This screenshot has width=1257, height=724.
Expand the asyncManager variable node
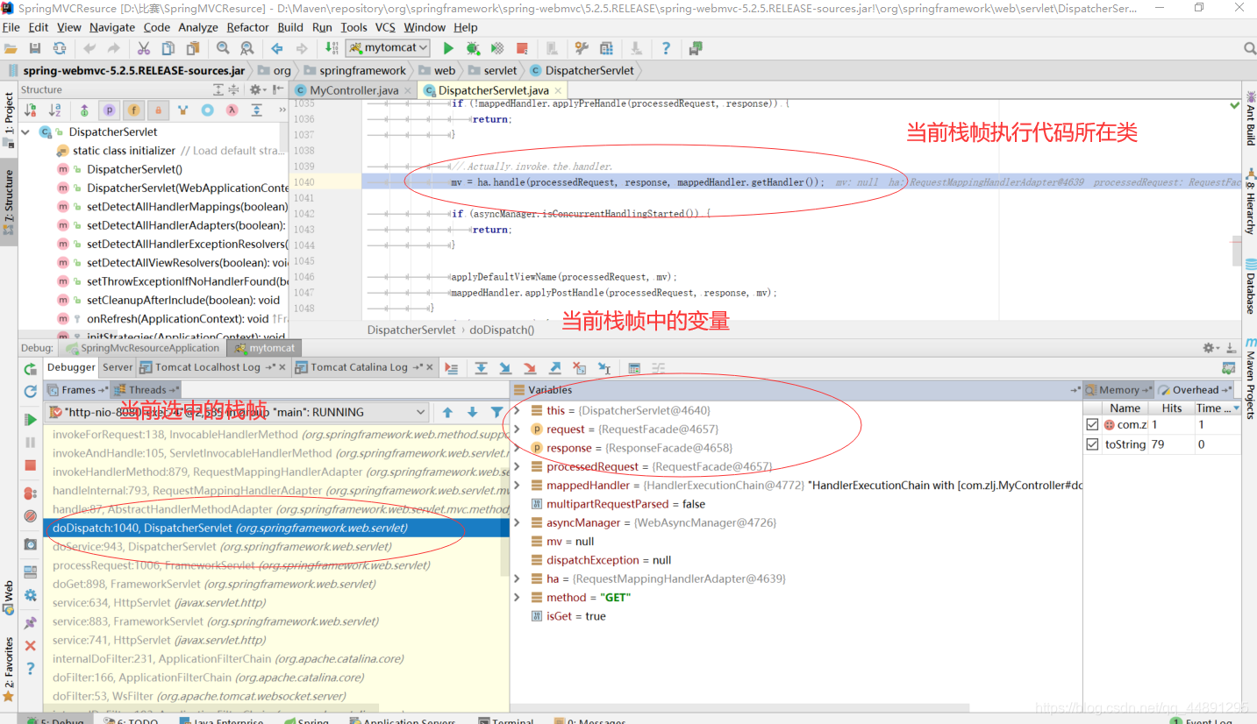click(517, 522)
